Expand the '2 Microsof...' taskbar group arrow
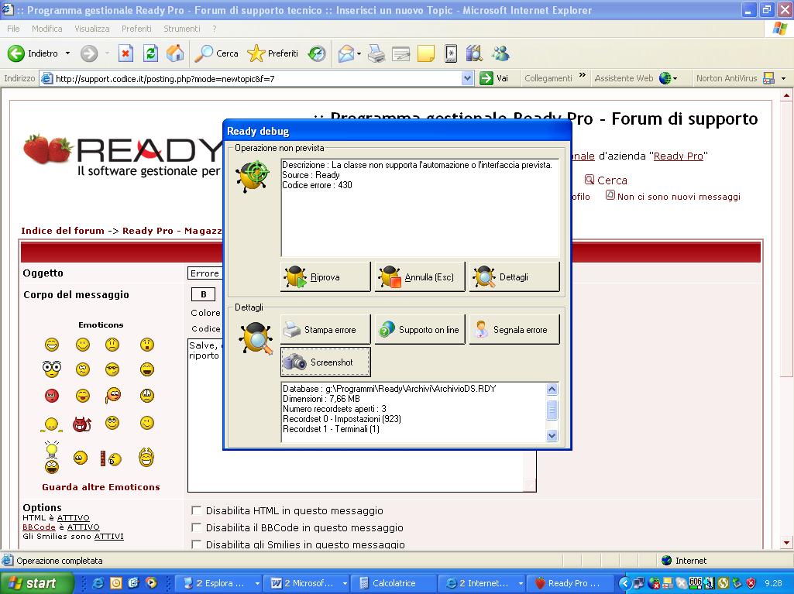Image resolution: width=794 pixels, height=594 pixels. (x=345, y=583)
